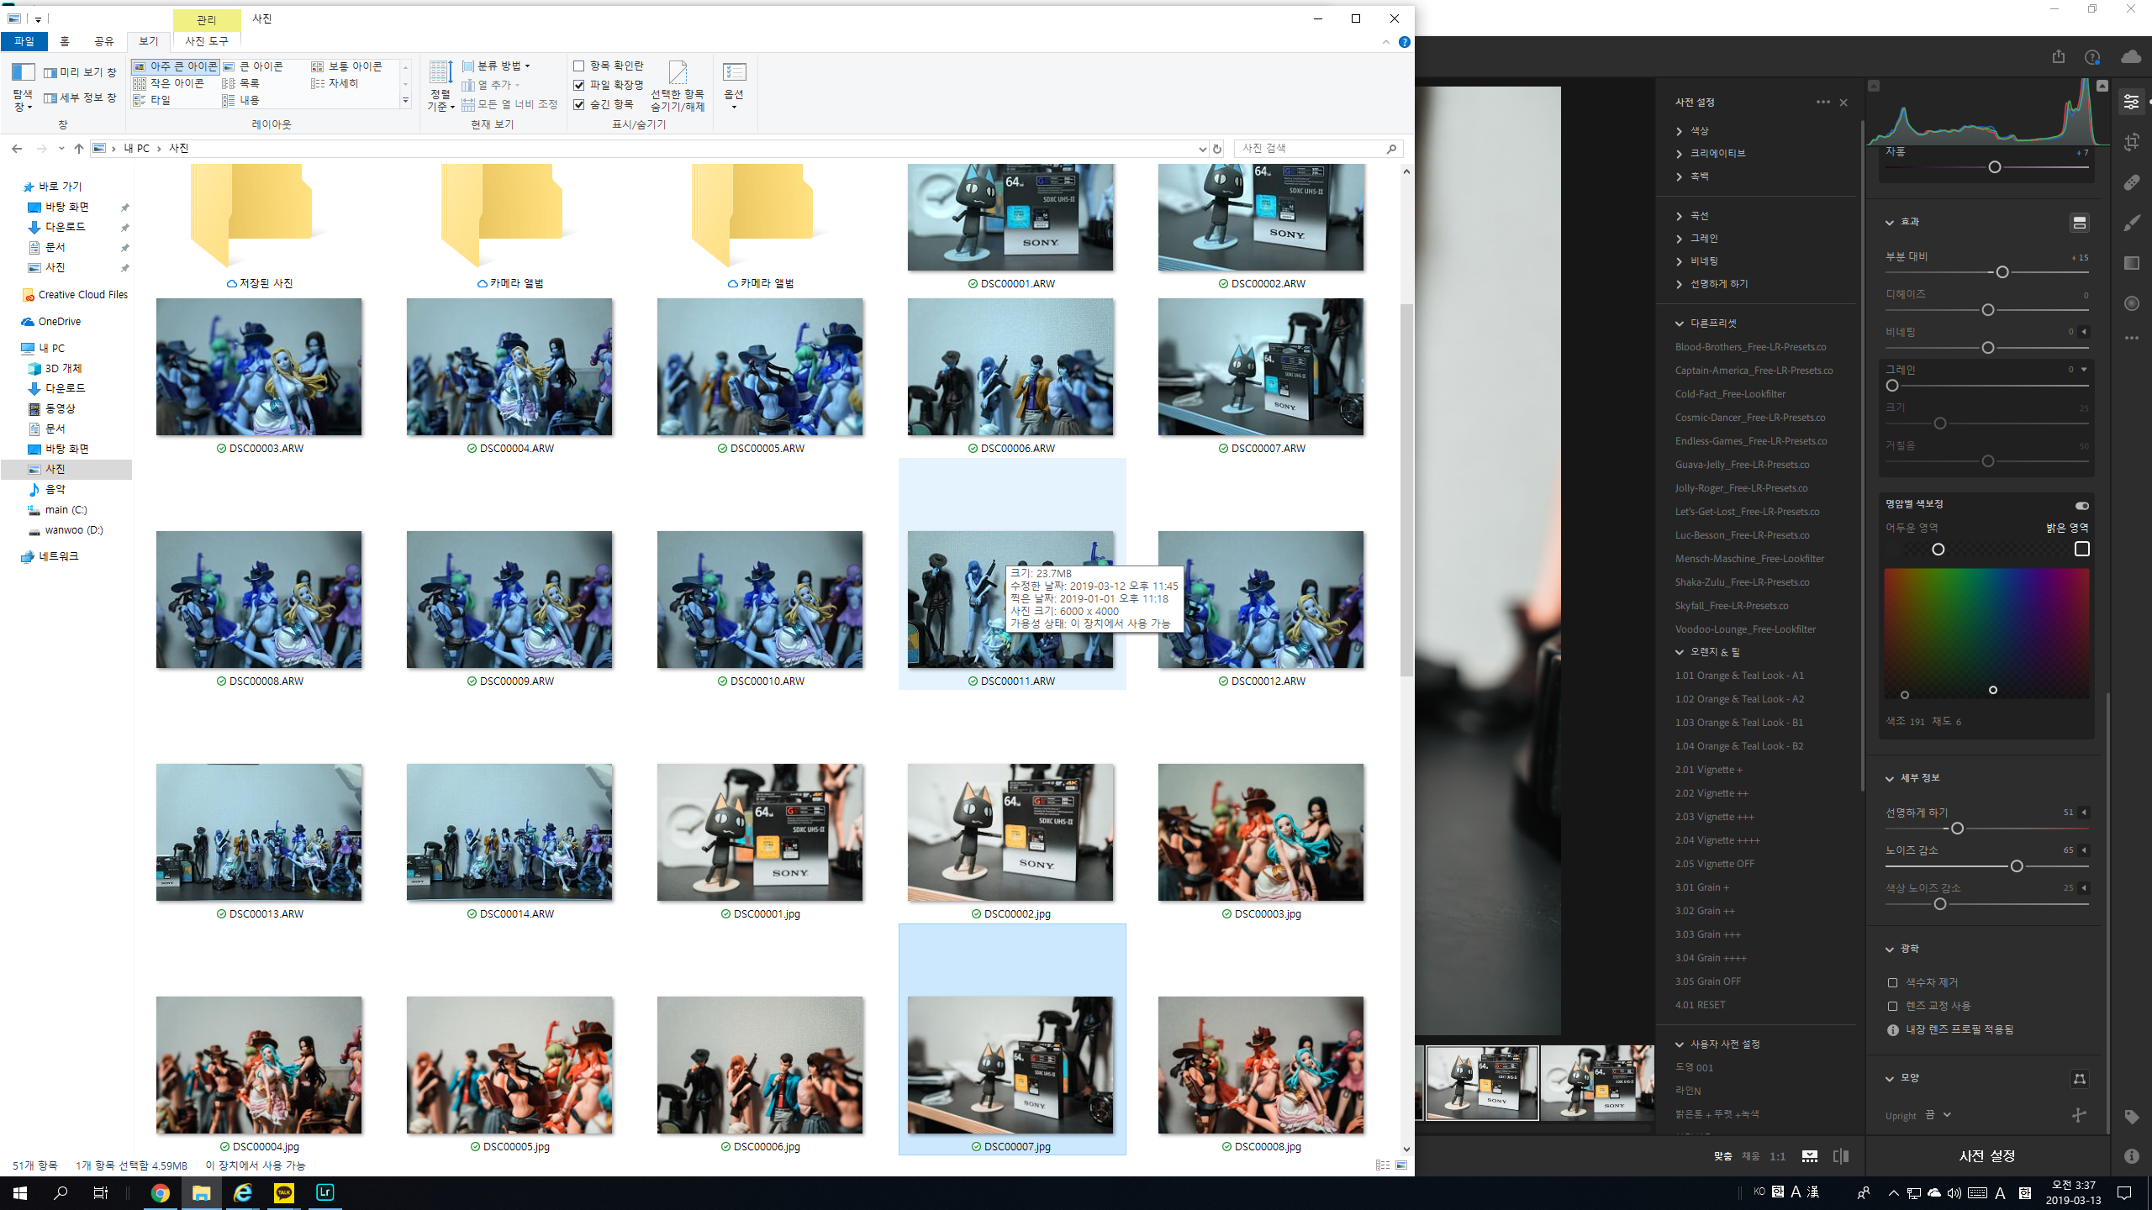
Task: Click the noise reduction slider handle
Action: pos(2016,866)
